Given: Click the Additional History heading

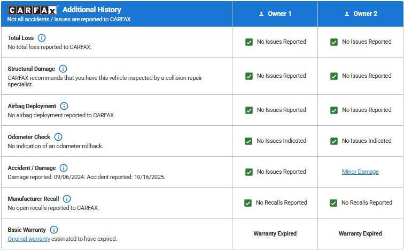Looking at the screenshot, I should pyautogui.click(x=92, y=10).
